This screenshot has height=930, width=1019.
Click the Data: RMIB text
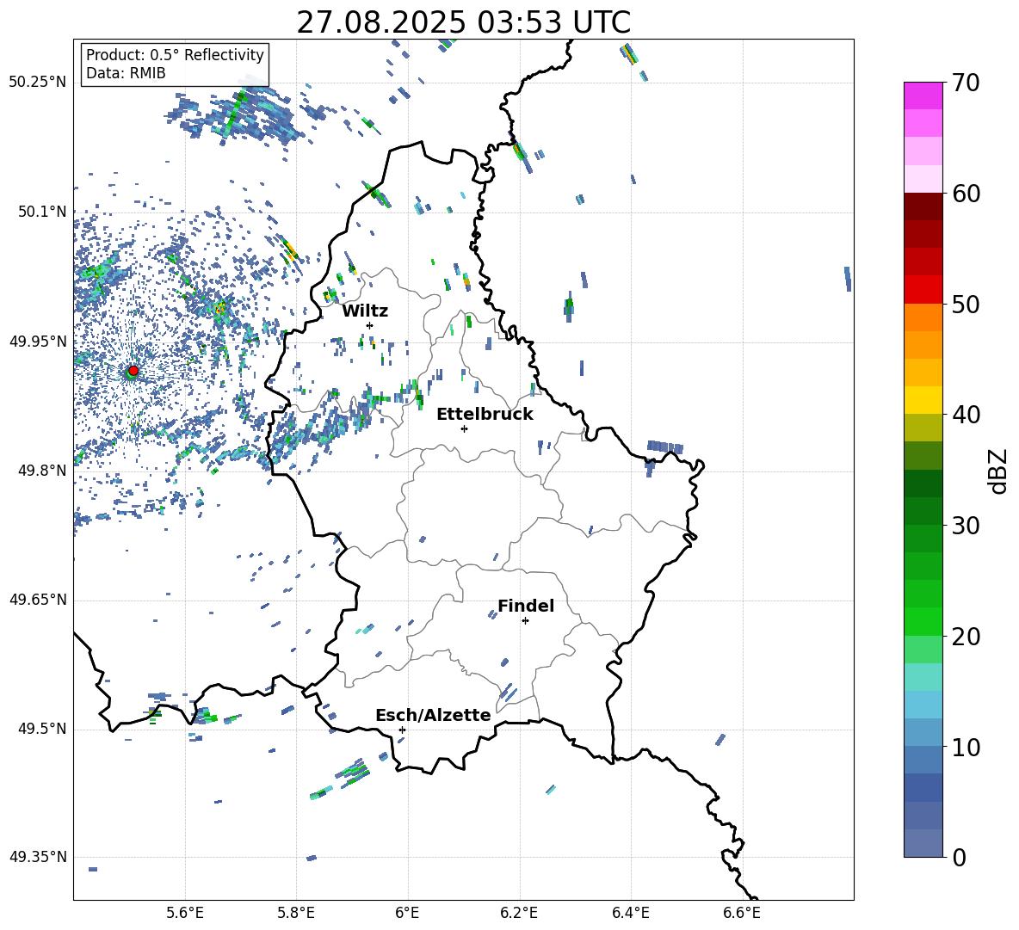[x=126, y=73]
